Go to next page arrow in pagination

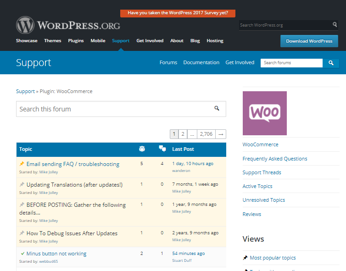221,134
